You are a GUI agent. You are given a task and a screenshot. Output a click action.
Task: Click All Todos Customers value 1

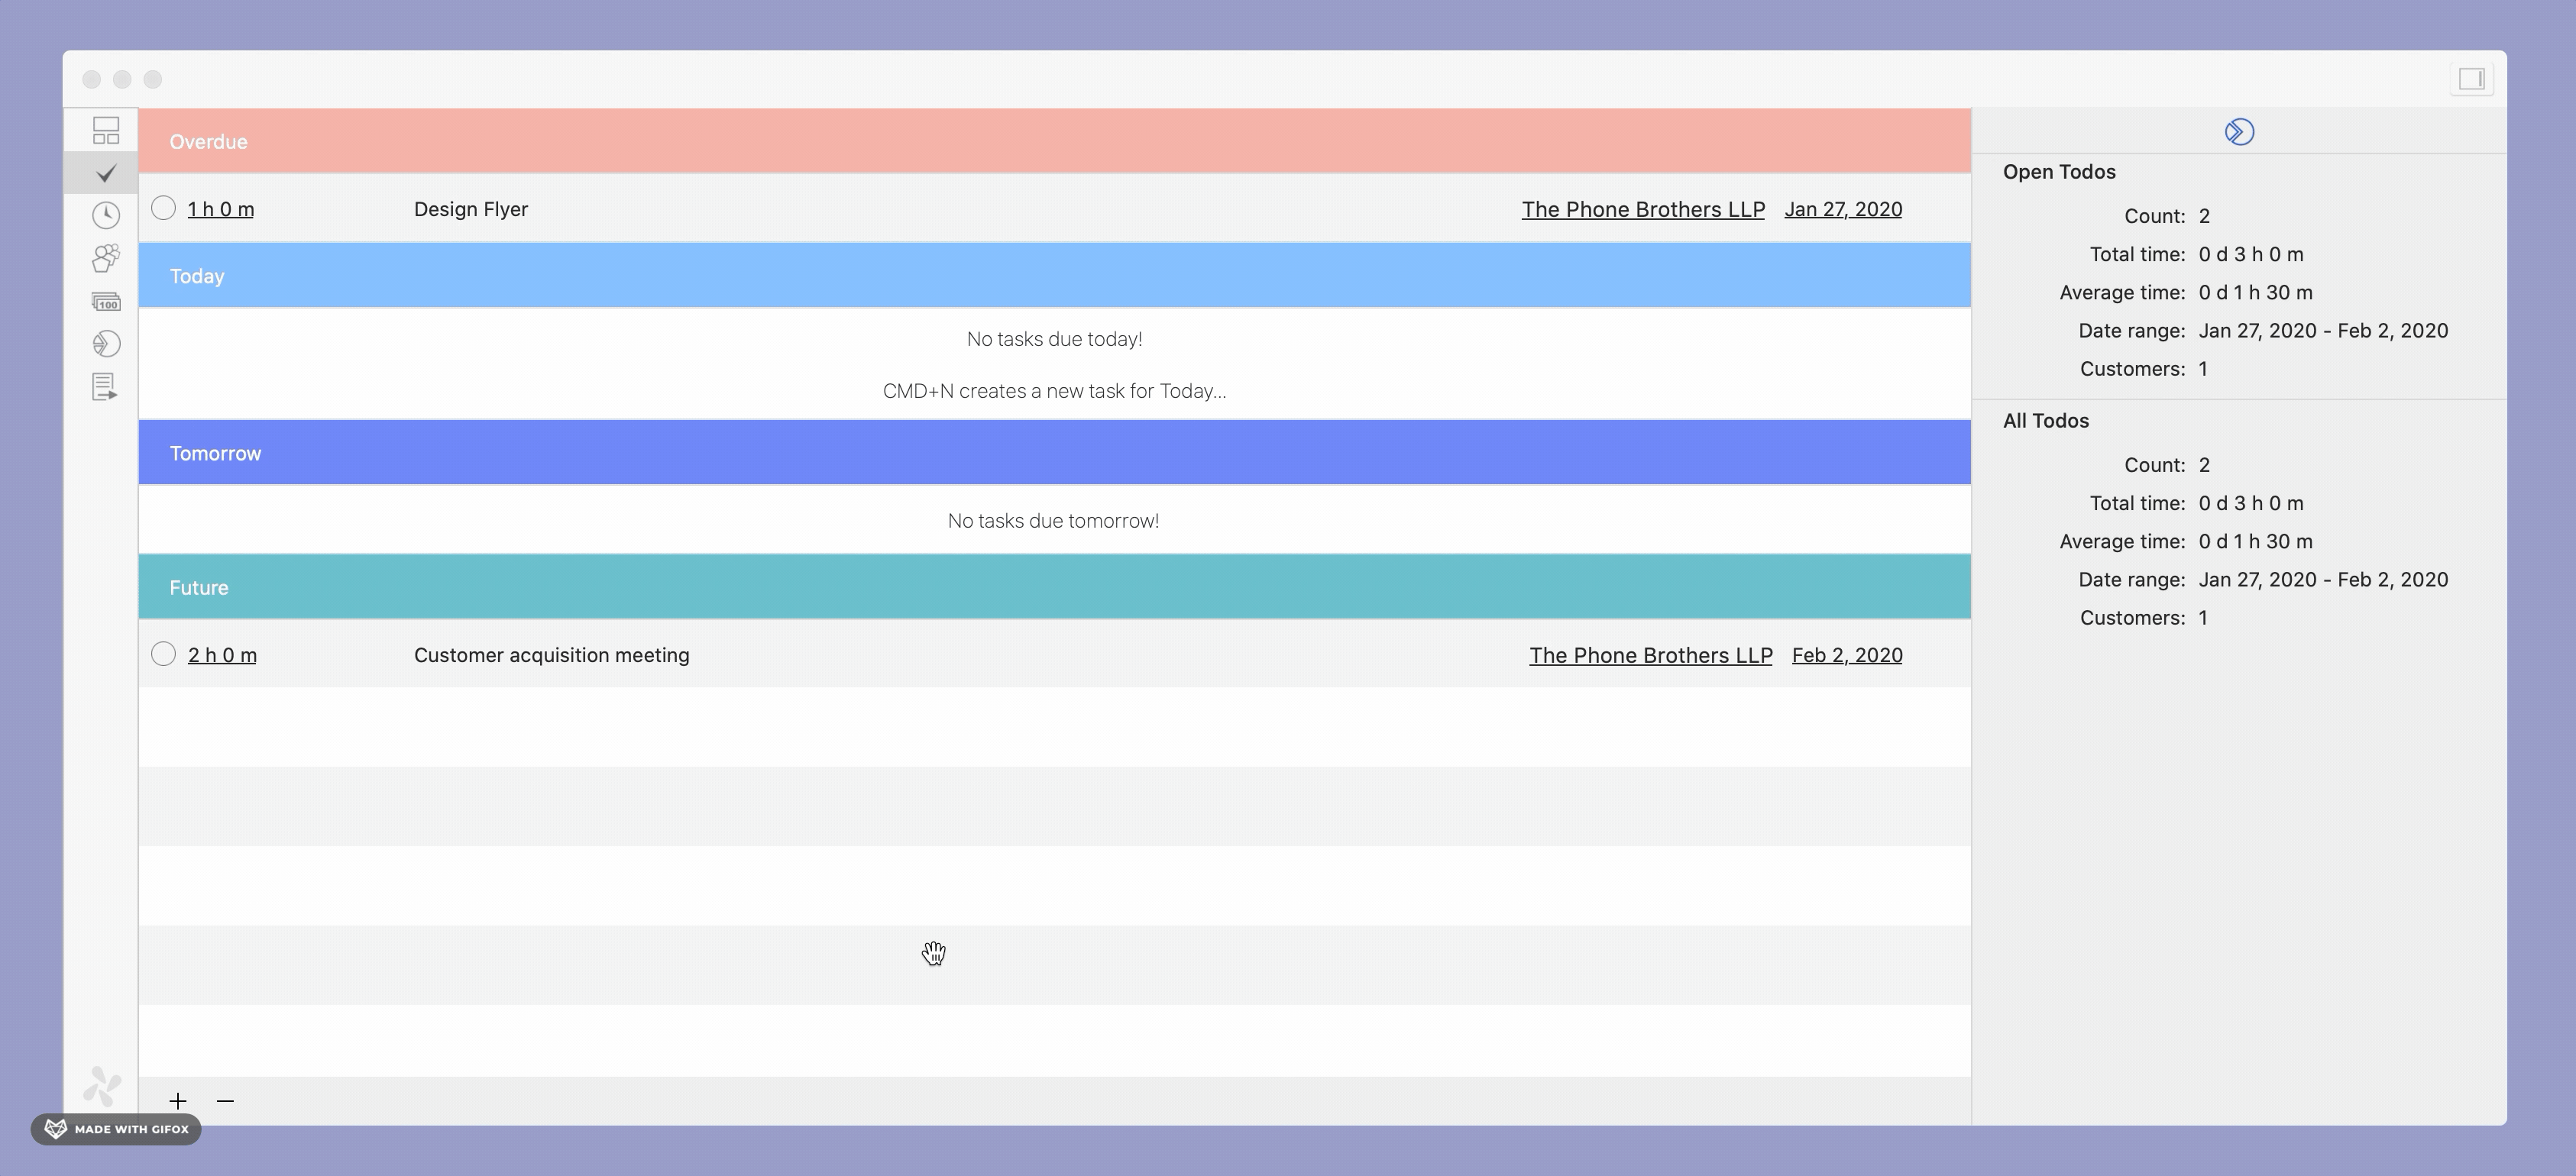point(2203,618)
